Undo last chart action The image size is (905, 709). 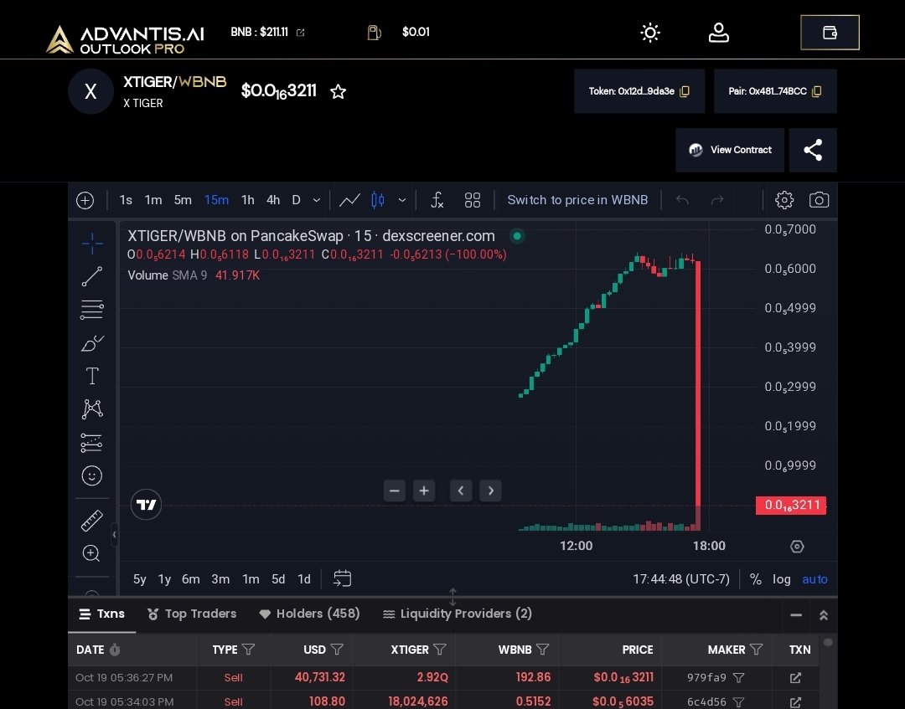click(682, 200)
